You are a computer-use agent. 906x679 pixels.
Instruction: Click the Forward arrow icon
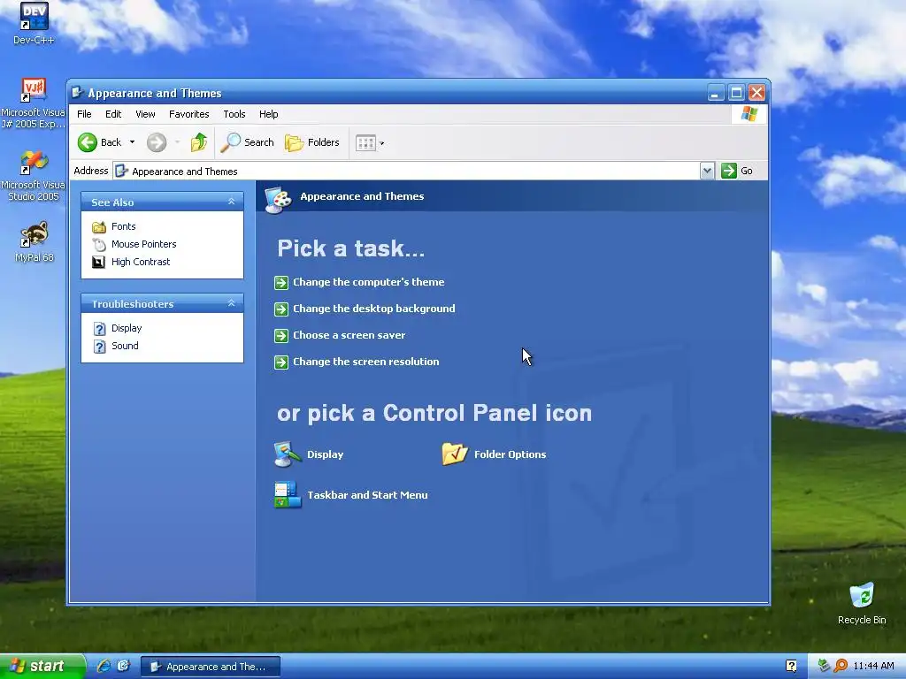tap(156, 142)
